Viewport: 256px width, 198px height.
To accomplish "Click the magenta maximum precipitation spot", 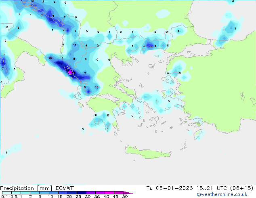I will pyautogui.click(x=70, y=72).
